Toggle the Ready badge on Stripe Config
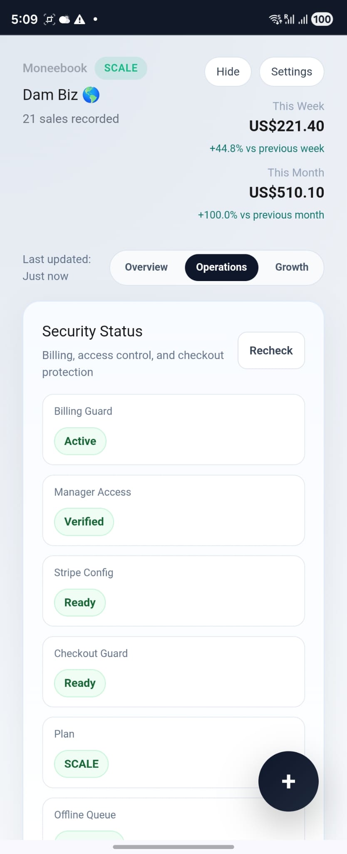 click(x=79, y=602)
